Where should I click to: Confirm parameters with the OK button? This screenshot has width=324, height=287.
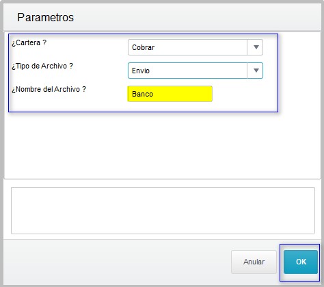click(x=301, y=262)
